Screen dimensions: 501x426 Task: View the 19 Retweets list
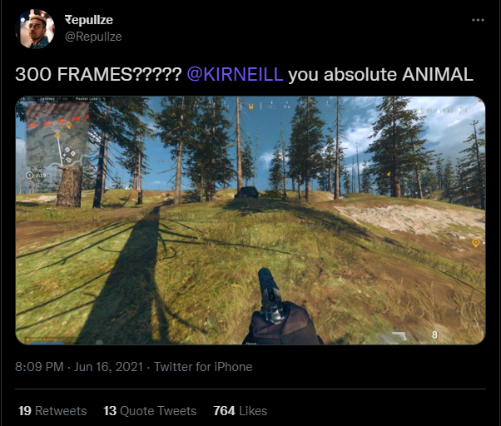pos(52,411)
